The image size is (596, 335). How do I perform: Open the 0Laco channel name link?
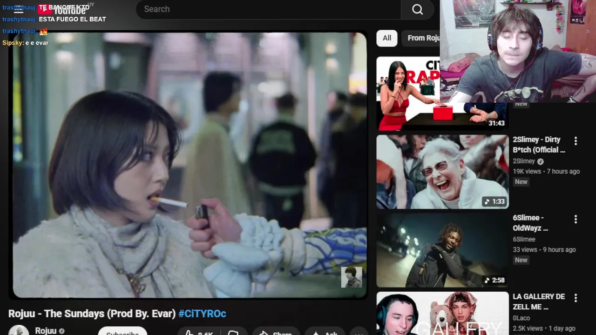(x=521, y=318)
